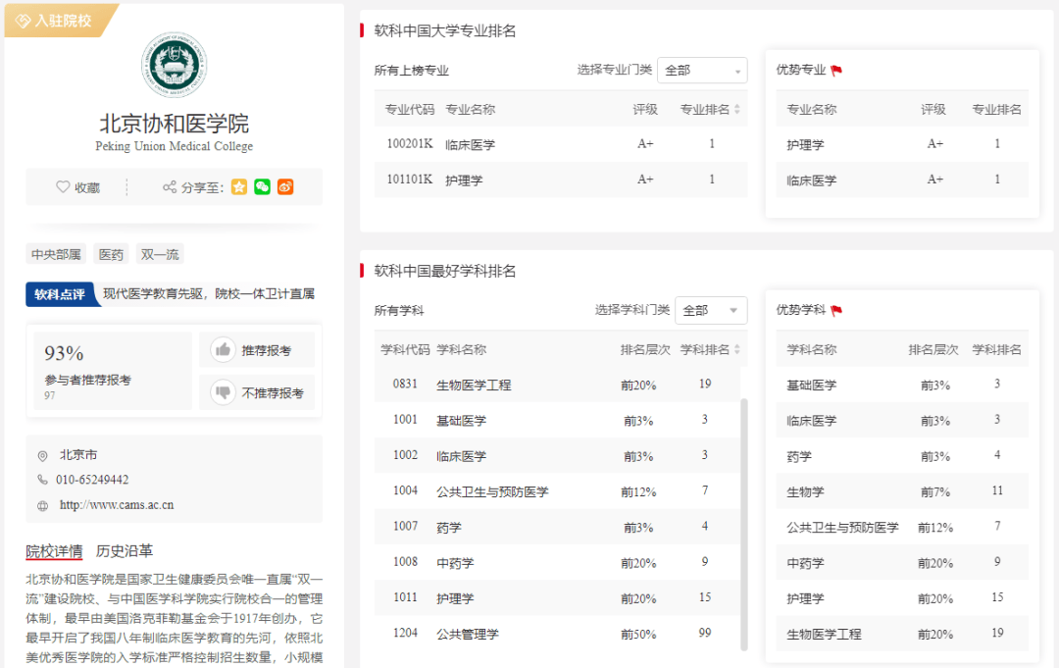
Task: Click 生物医学工程 in the 优势学科 list
Action: (x=824, y=635)
